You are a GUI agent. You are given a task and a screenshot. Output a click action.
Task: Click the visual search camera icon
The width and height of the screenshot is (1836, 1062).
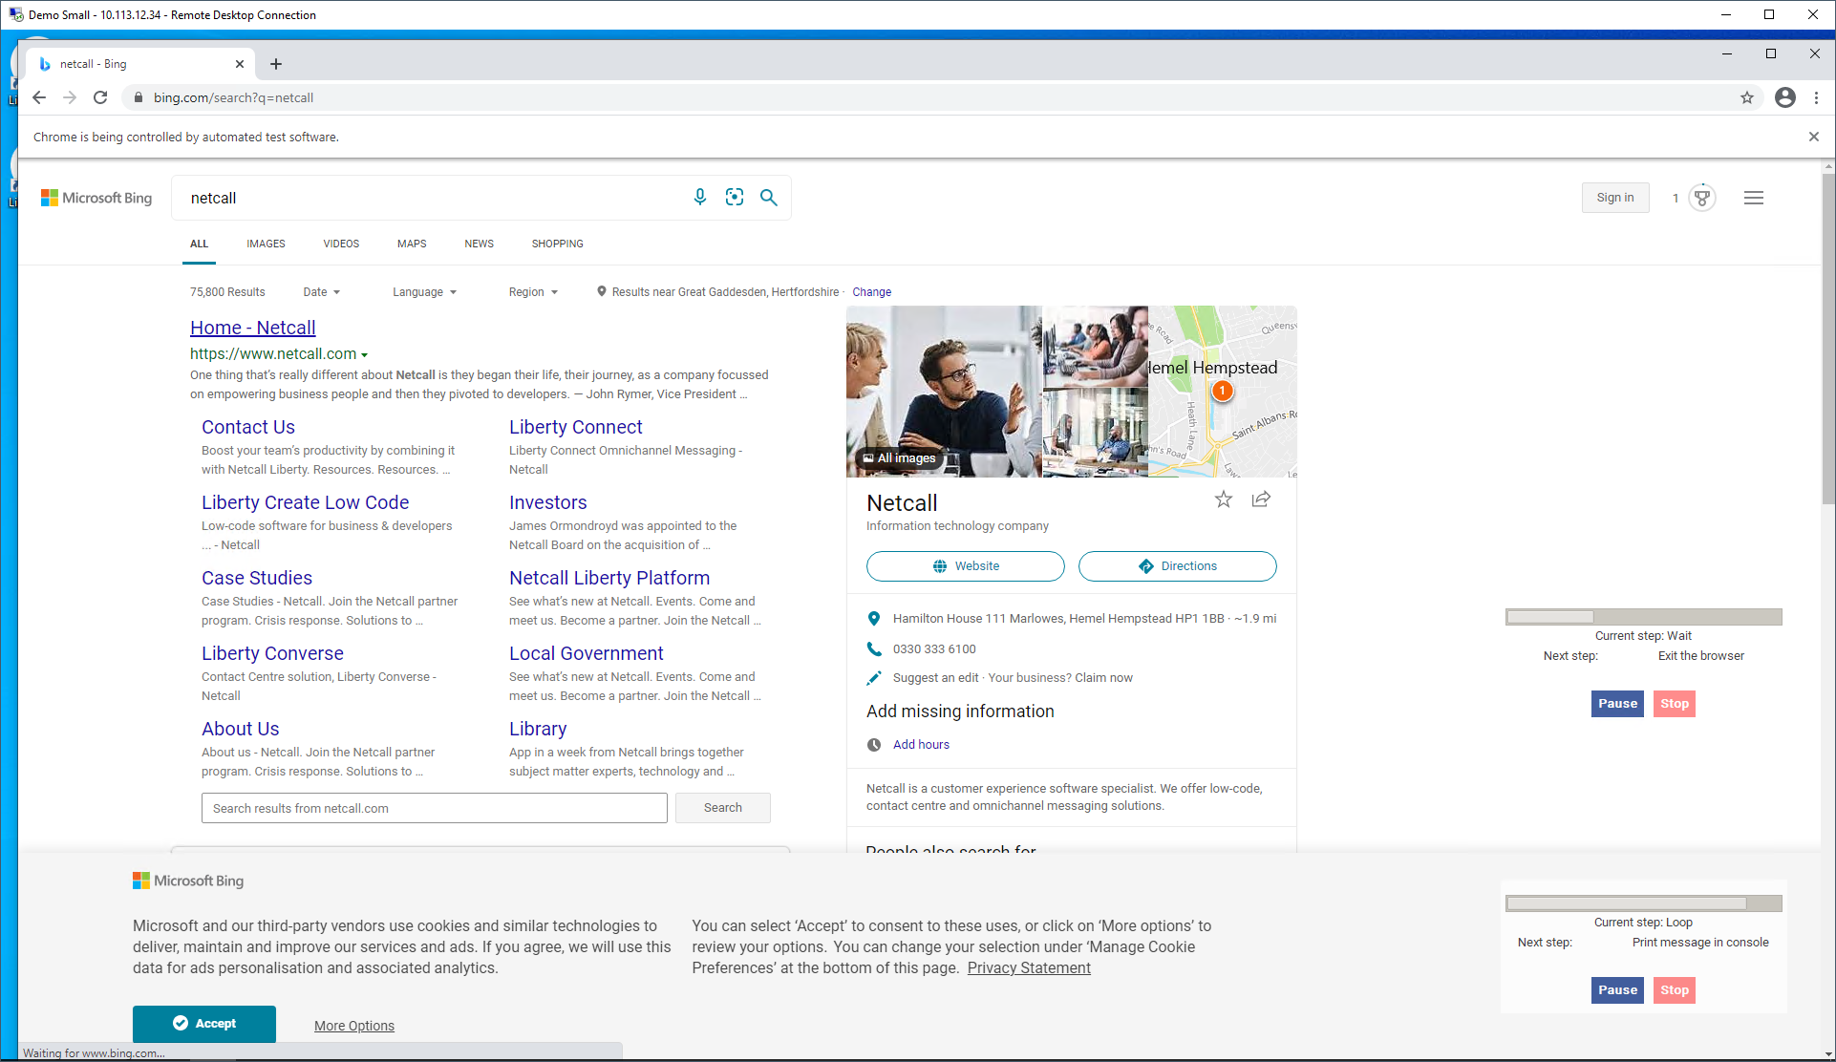[735, 197]
